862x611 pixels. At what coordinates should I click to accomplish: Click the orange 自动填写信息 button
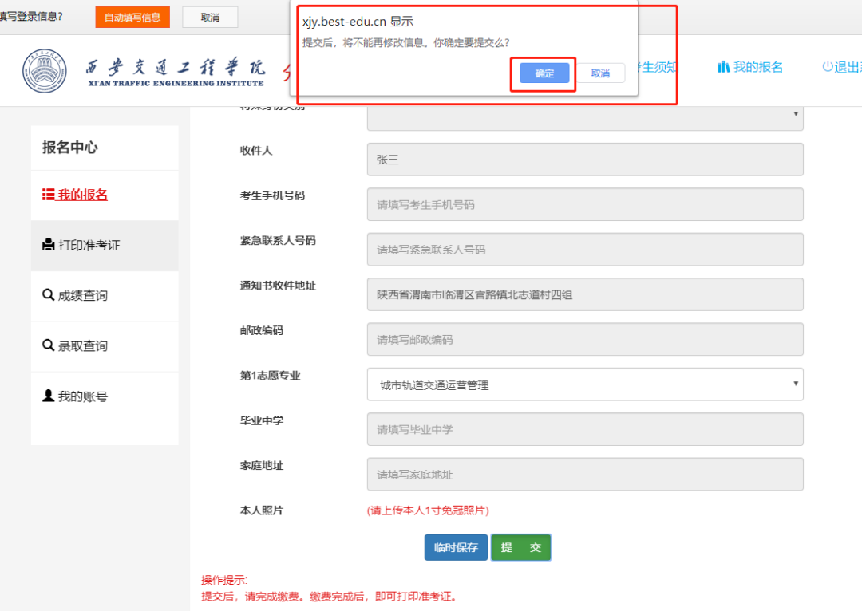132,17
